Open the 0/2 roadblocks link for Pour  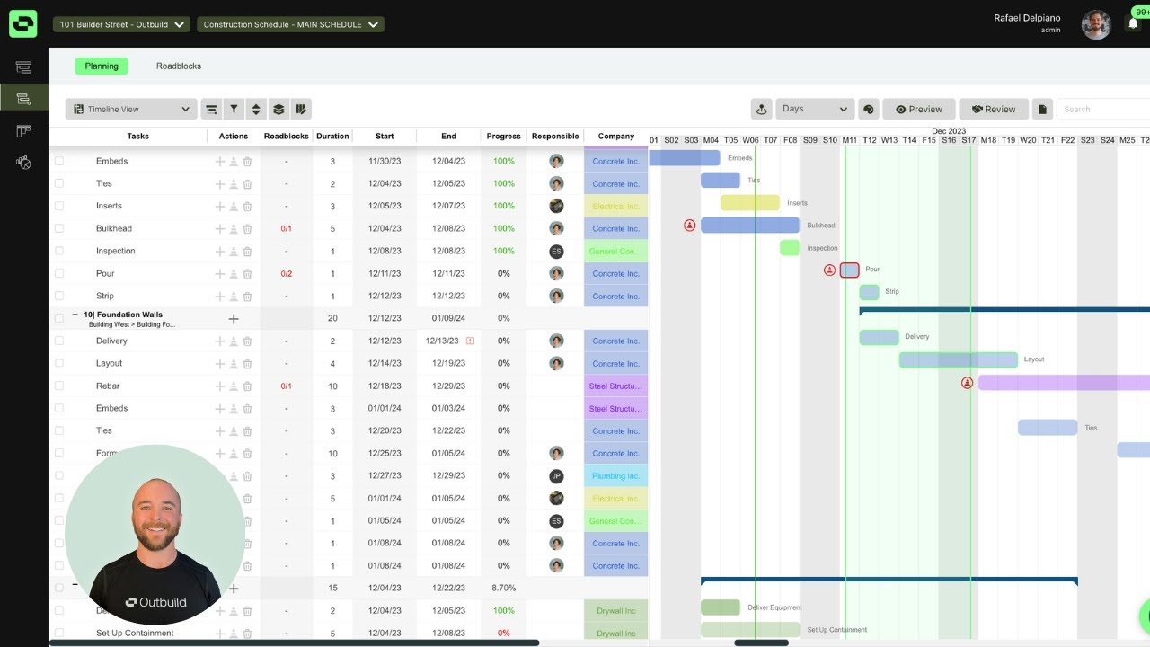287,274
